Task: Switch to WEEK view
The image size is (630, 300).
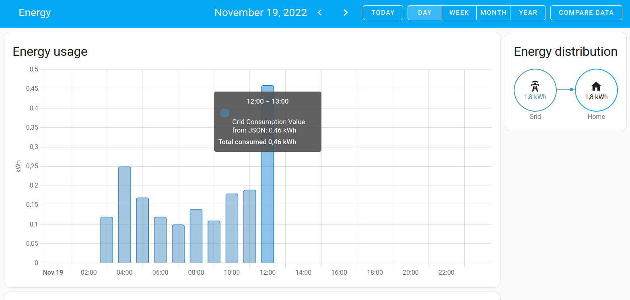Action: (x=459, y=12)
